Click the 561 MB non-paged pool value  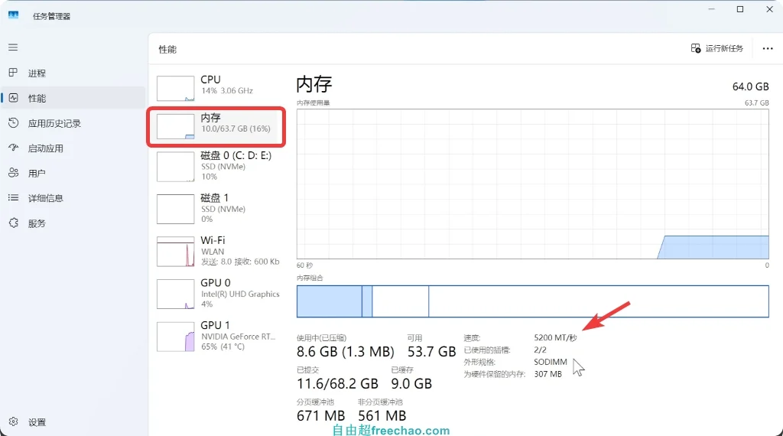(x=382, y=415)
